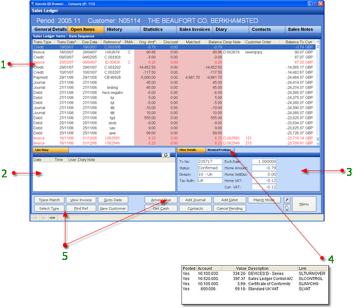Click the View Invoice button
This screenshot has height=308, width=354.
(81, 200)
